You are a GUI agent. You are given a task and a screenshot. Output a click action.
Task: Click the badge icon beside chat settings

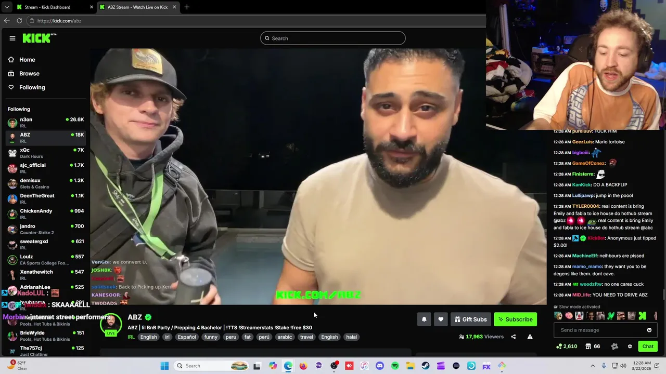tap(614, 346)
